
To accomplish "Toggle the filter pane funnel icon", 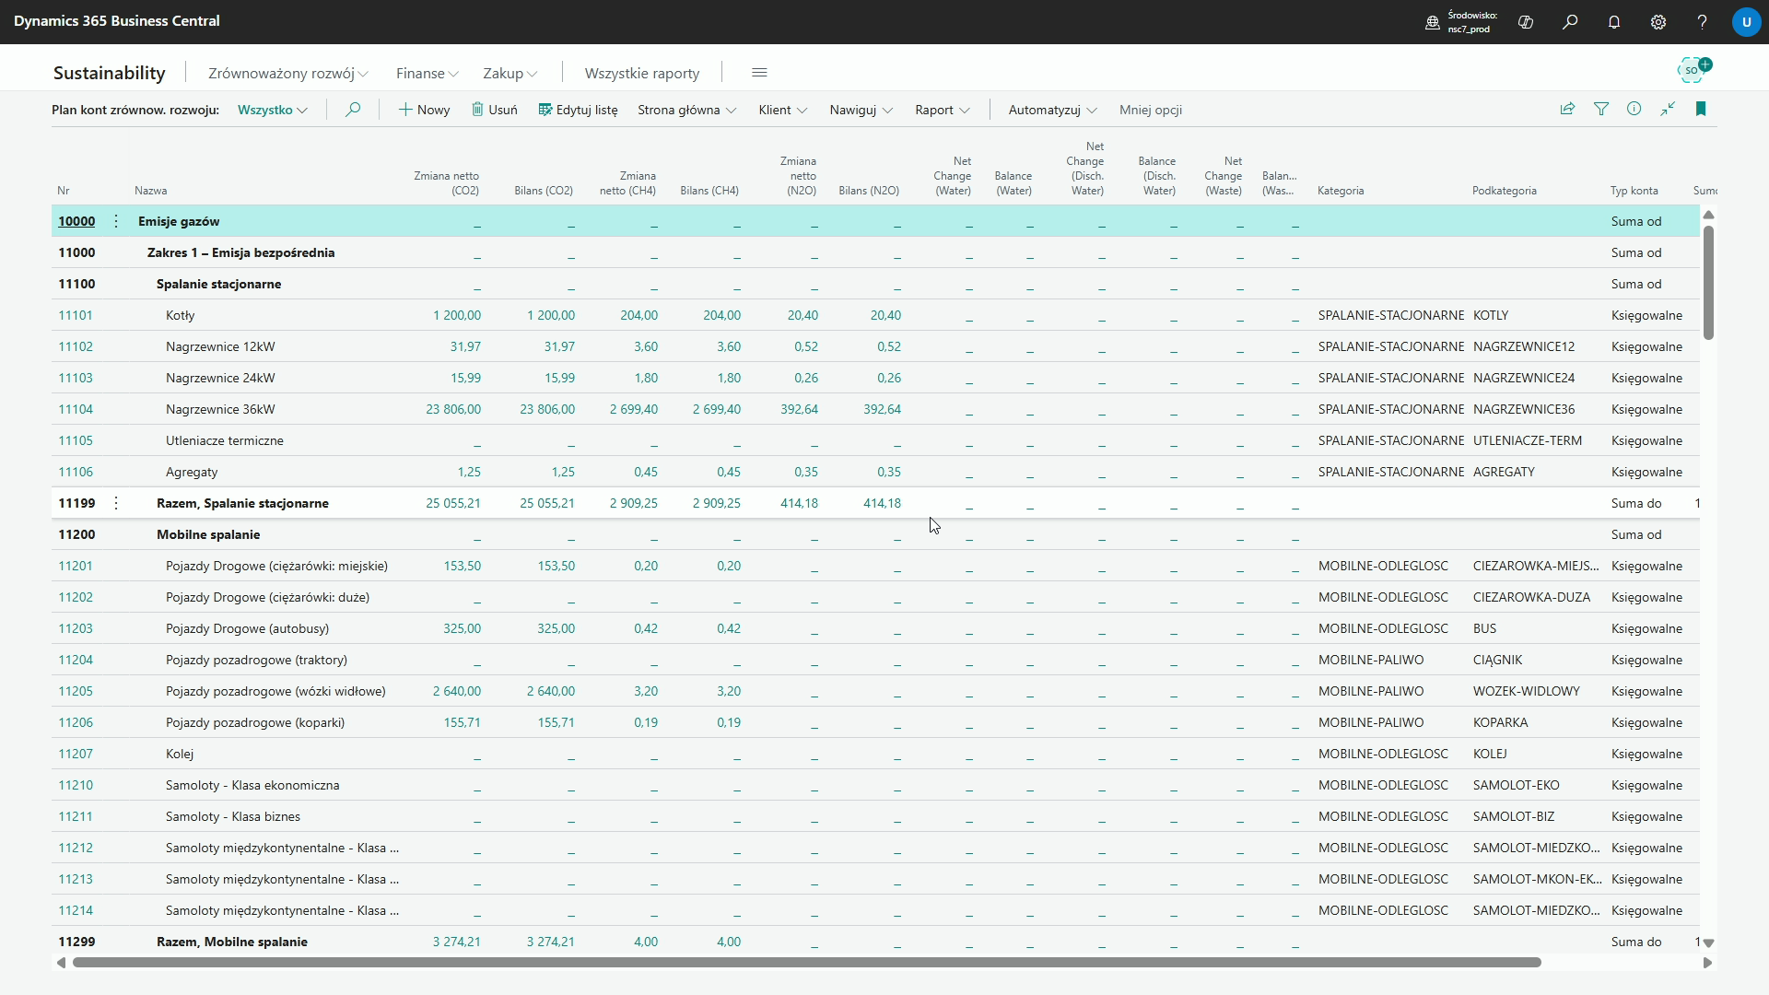I will (1601, 109).
